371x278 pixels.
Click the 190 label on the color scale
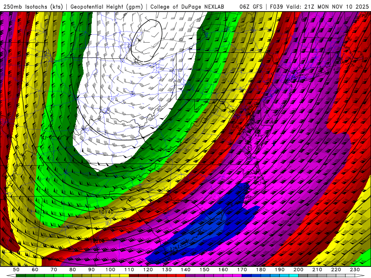click(280, 270)
